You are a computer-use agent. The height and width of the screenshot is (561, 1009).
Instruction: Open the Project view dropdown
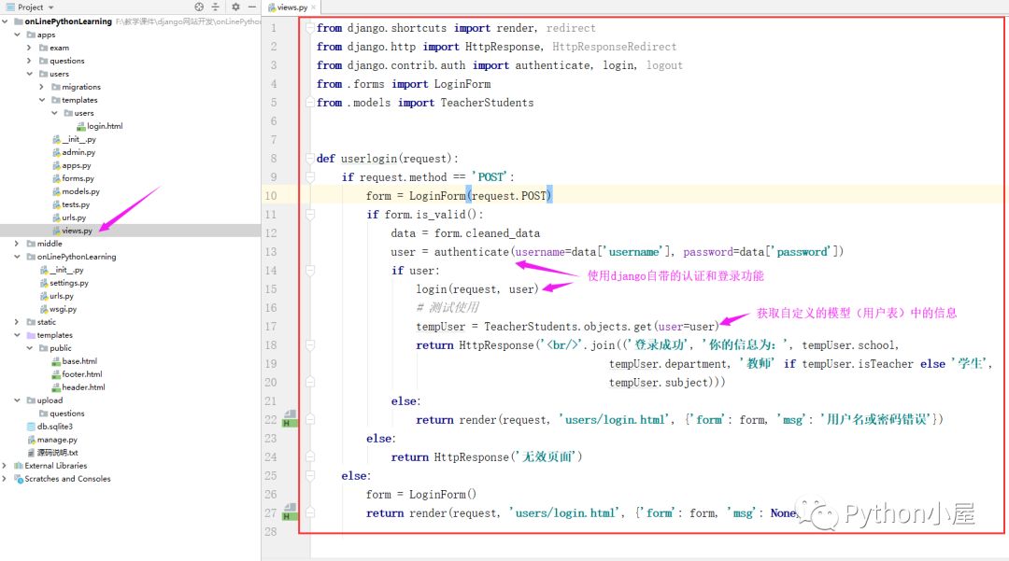tap(50, 7)
